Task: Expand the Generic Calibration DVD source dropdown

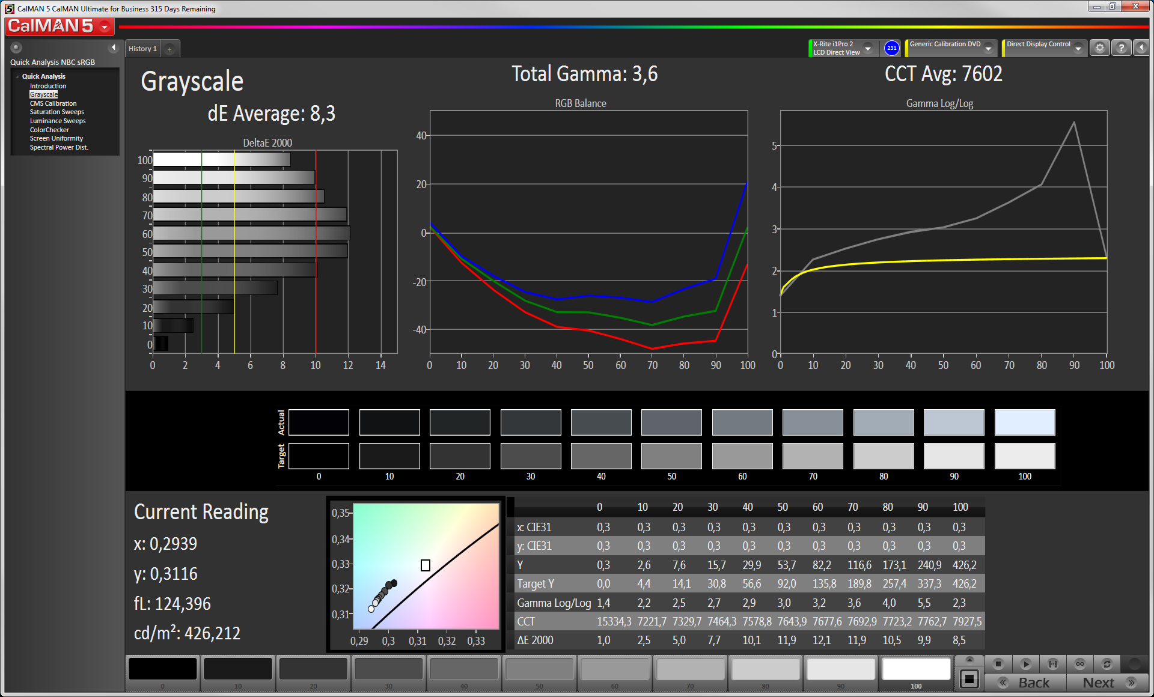Action: tap(988, 49)
